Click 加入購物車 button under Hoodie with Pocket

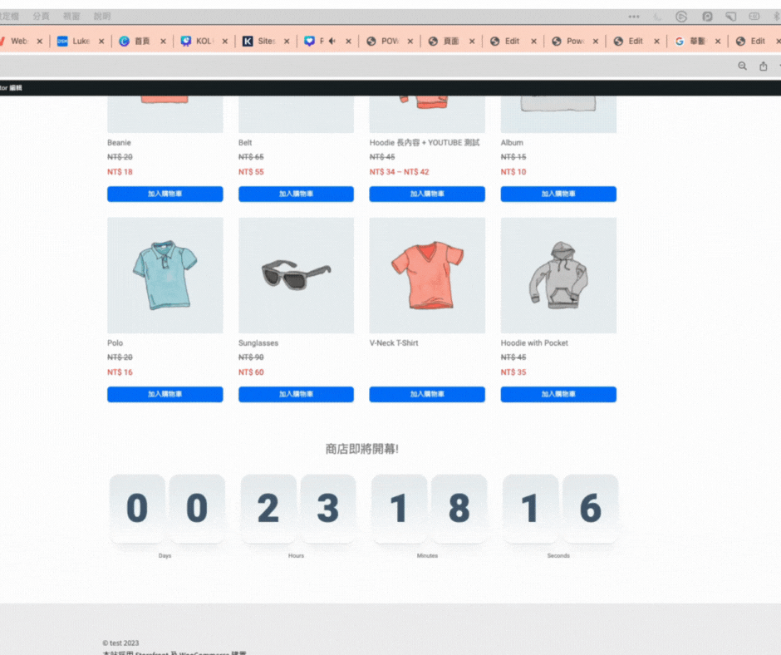pyautogui.click(x=558, y=394)
